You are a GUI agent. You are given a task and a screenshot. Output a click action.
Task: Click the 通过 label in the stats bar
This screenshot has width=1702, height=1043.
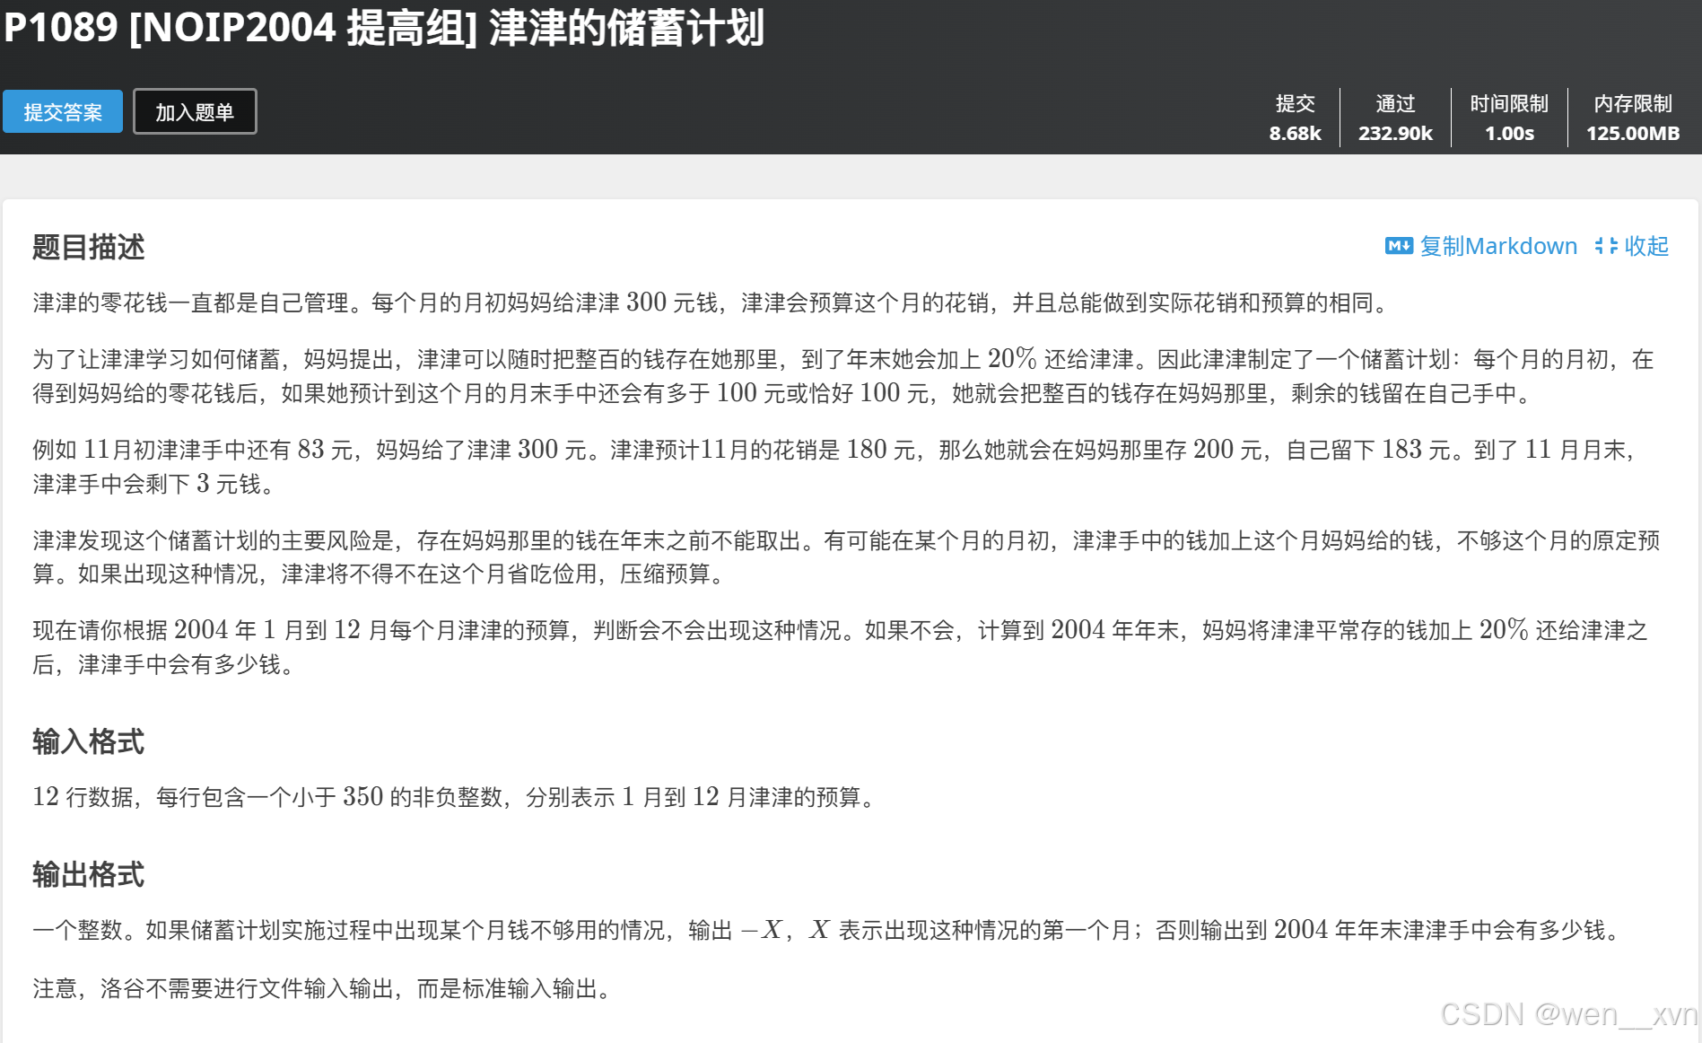(x=1394, y=103)
